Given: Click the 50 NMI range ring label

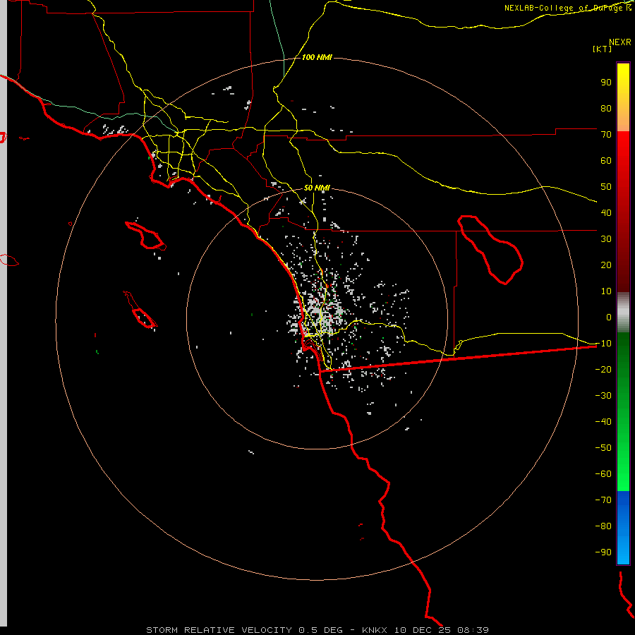Looking at the screenshot, I should point(317,188).
